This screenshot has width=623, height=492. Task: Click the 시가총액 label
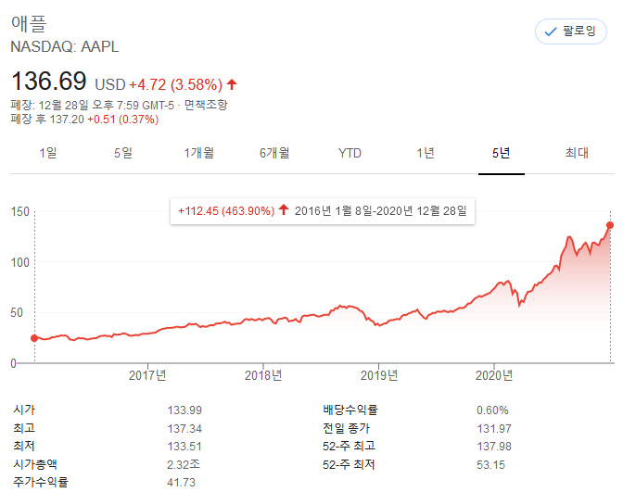(35, 464)
